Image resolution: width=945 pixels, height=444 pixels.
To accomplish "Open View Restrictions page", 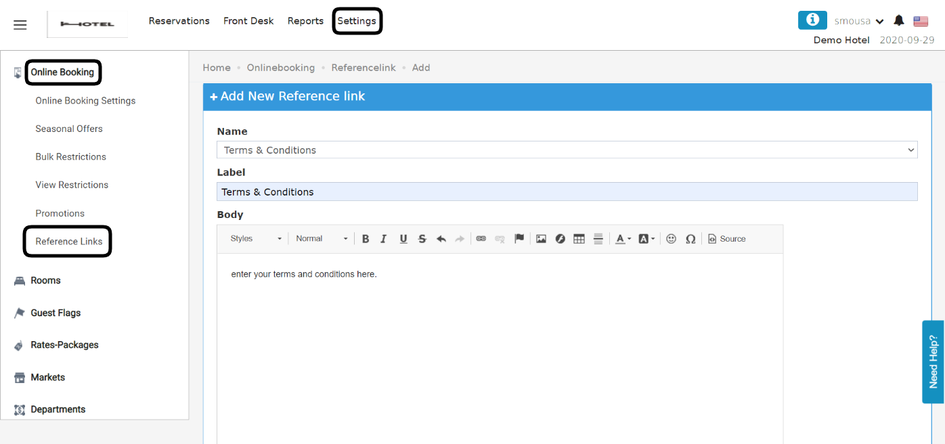I will point(72,185).
